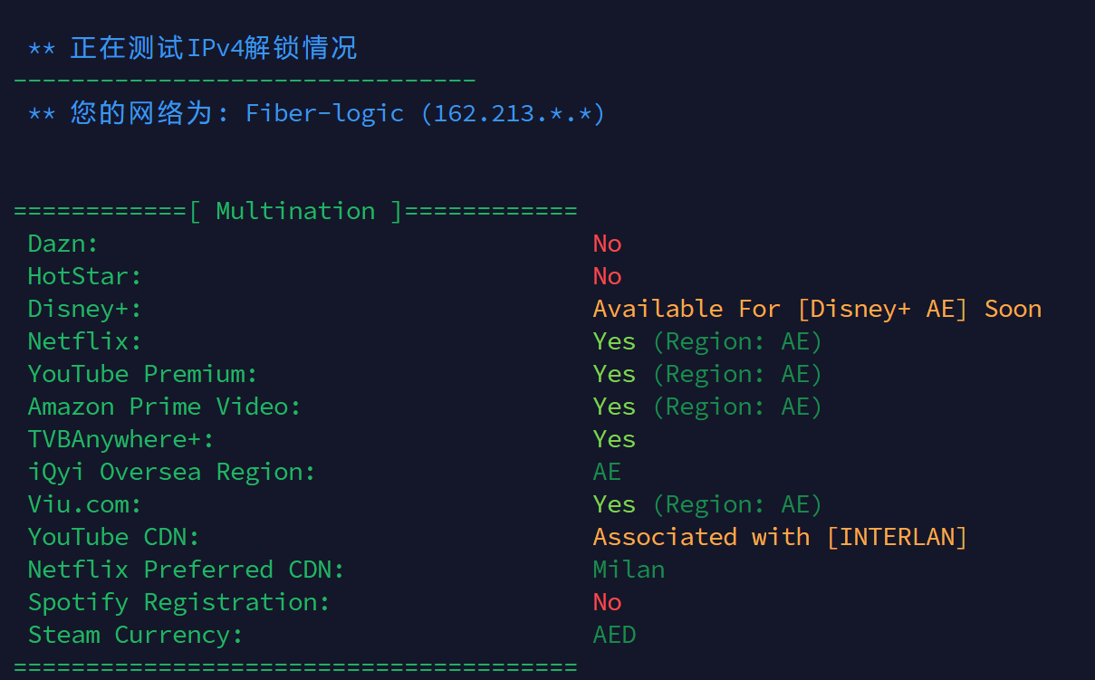Click the Disney+ AE availability text
This screenshot has height=680, width=1095.
[x=817, y=309]
